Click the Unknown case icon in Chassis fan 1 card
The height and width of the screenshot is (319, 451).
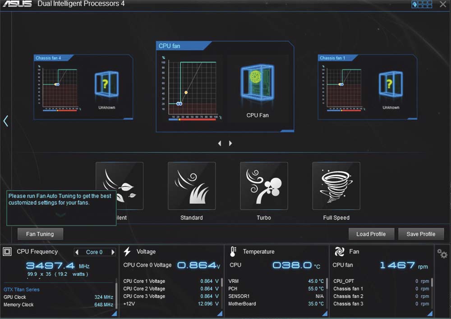(x=391, y=84)
